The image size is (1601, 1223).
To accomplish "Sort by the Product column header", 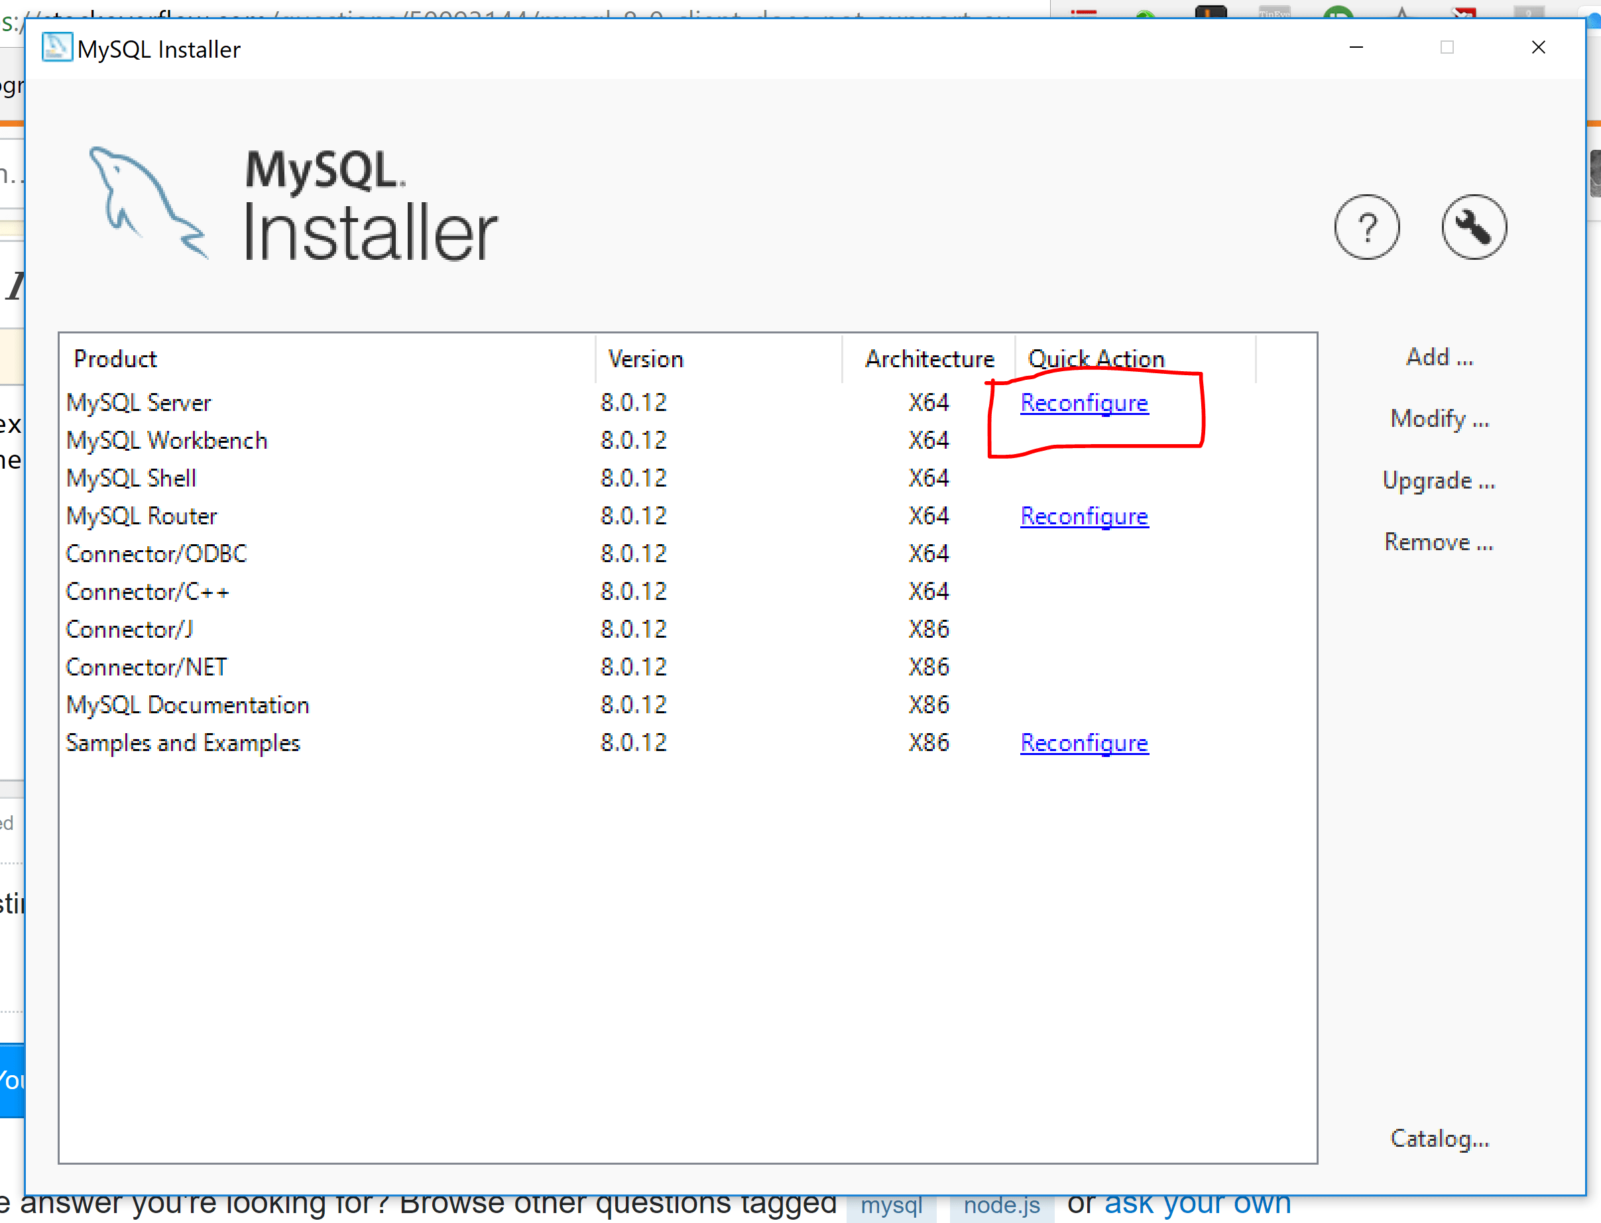I will (x=115, y=359).
